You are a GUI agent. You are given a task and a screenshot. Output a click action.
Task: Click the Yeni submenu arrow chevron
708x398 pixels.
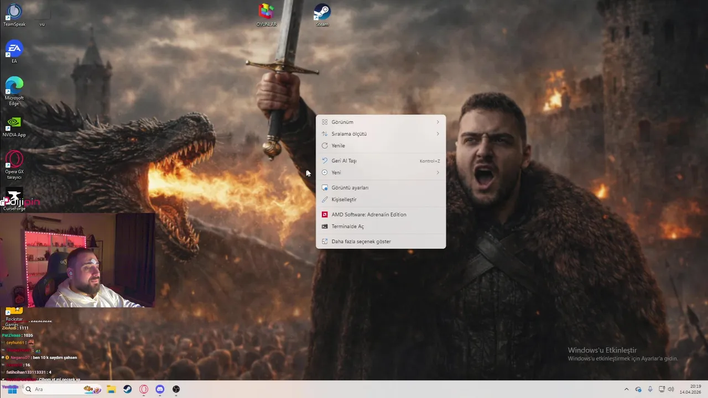(438, 172)
